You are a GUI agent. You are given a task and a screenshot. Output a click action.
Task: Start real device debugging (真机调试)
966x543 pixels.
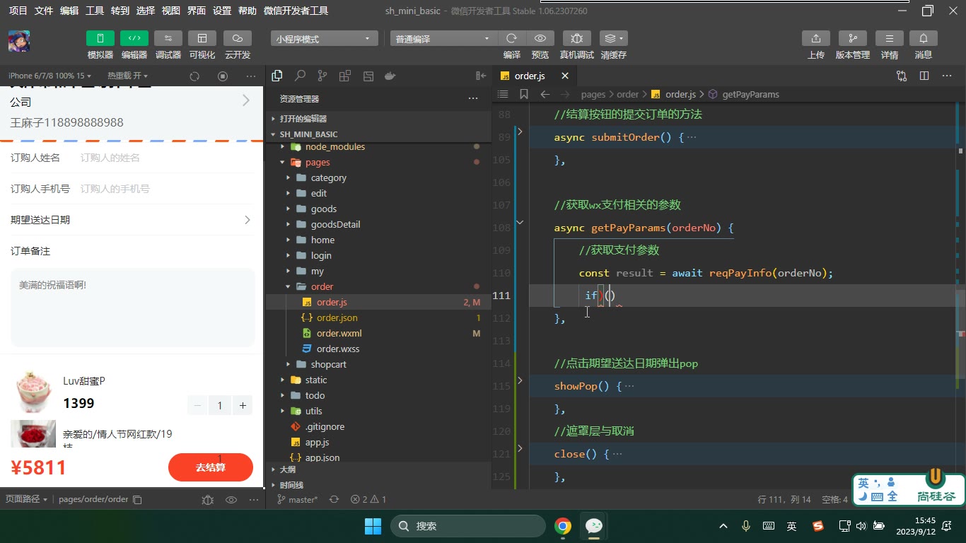tap(577, 38)
